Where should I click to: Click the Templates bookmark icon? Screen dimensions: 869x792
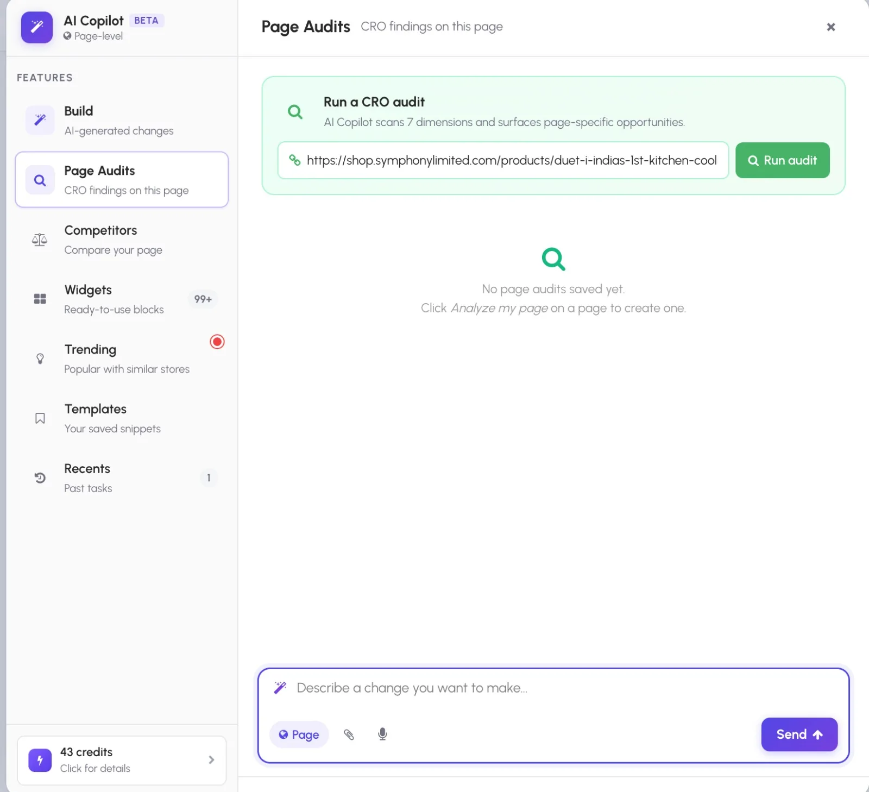[40, 418]
